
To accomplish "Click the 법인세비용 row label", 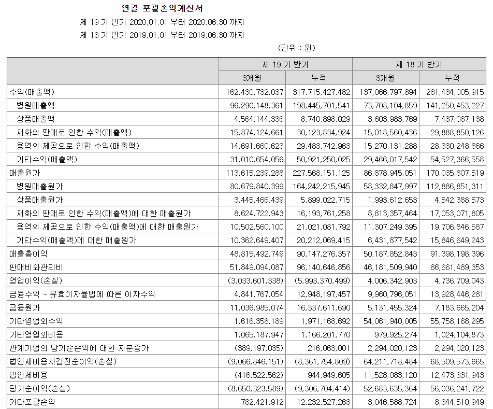I will (x=28, y=376).
